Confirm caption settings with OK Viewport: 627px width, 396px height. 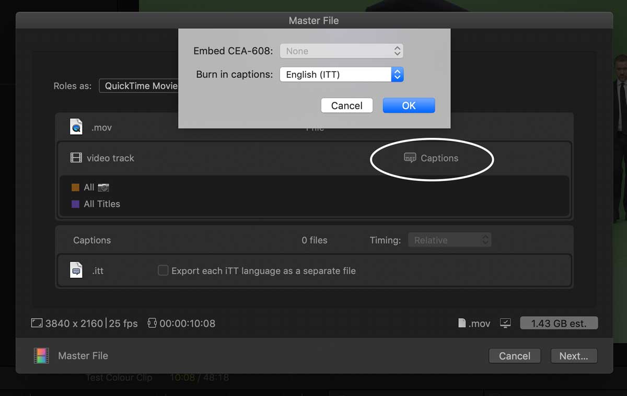click(409, 106)
